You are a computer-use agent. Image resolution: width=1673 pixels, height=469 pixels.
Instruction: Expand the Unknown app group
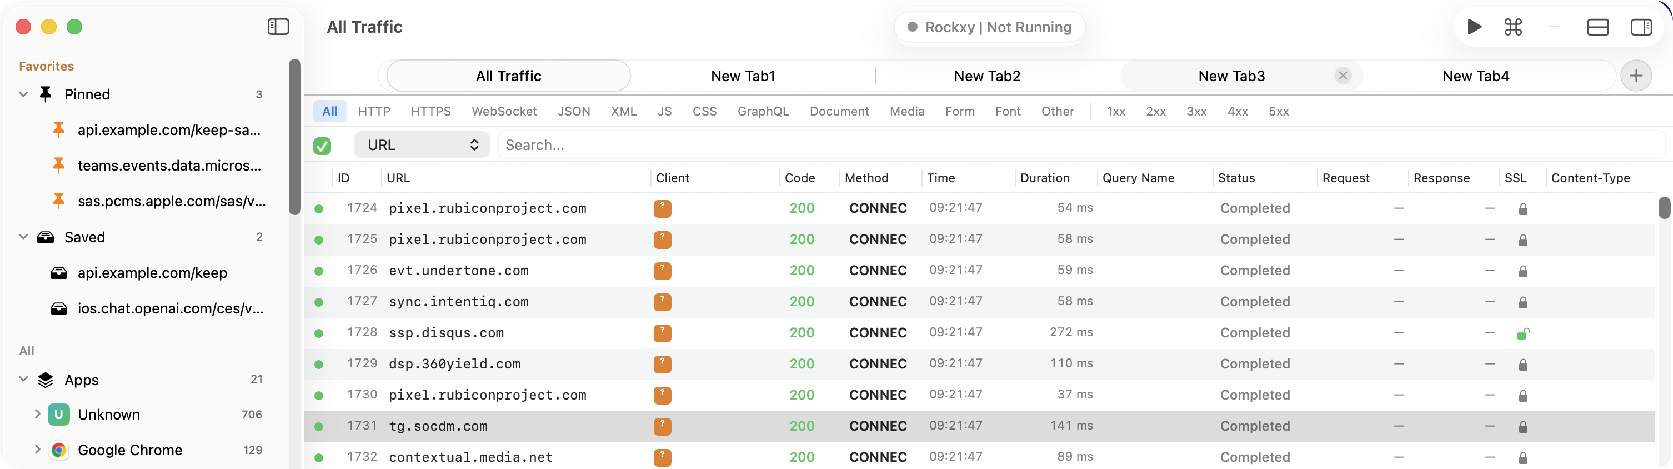tap(37, 415)
